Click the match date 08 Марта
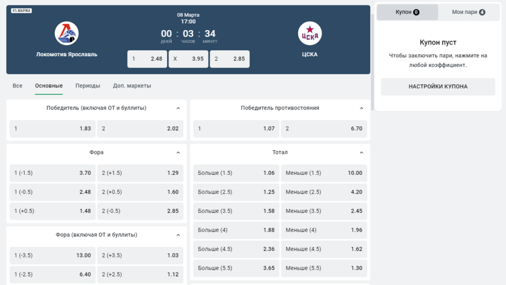 [x=188, y=15]
